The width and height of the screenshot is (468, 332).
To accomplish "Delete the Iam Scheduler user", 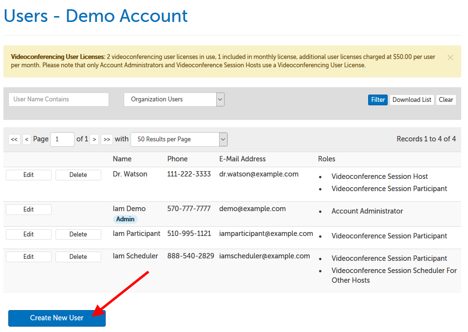I will [x=78, y=257].
